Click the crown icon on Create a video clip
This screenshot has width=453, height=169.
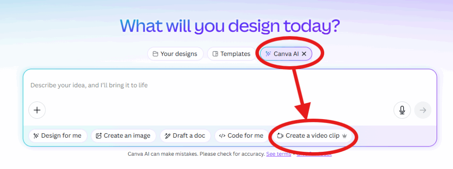pos(344,136)
